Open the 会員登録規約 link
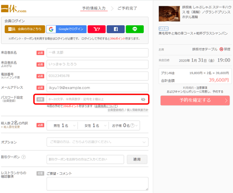Image resolution: width=233 pixels, height=193 pixels. [115, 110]
